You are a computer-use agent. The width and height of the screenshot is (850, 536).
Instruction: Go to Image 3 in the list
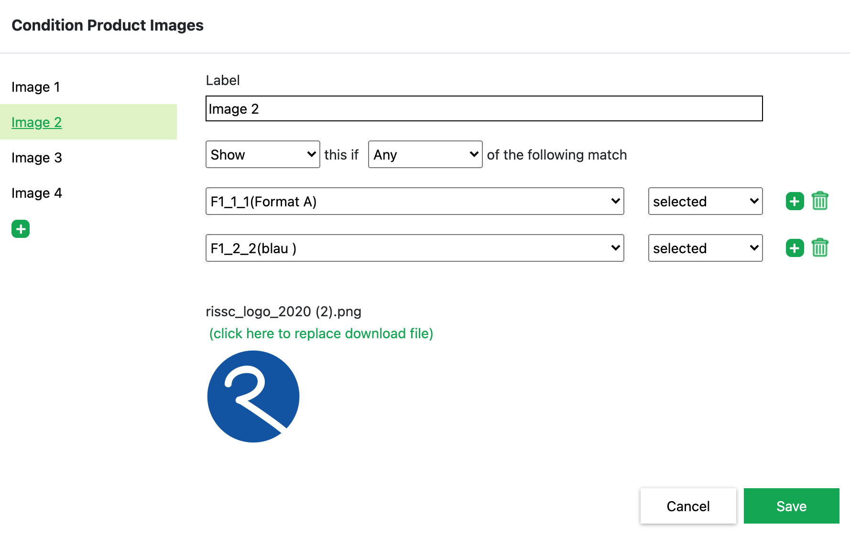pos(37,158)
